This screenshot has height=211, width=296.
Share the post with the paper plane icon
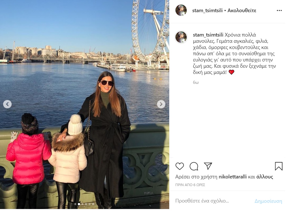[208, 166]
